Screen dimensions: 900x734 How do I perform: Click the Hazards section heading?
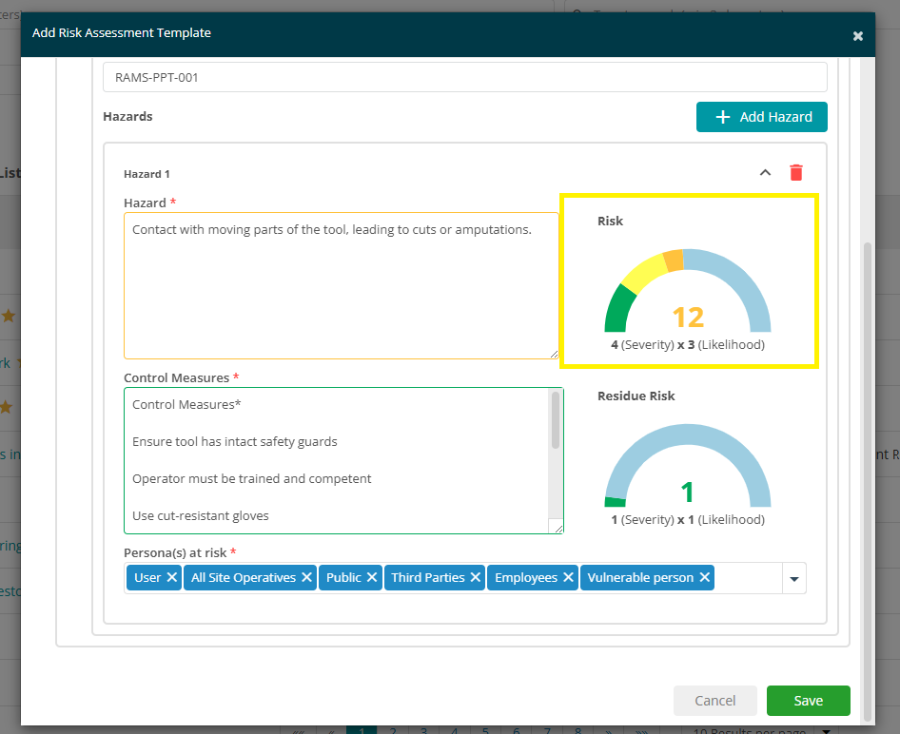(x=128, y=116)
